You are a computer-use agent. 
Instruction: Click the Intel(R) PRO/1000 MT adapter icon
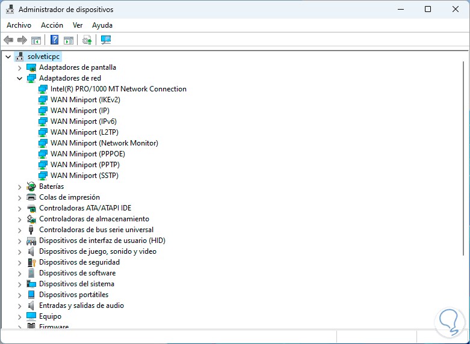pyautogui.click(x=43, y=89)
